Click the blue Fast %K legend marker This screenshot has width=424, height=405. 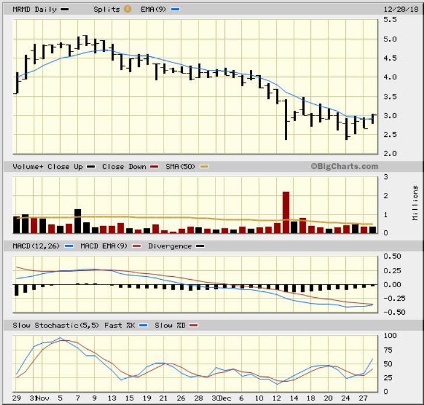143,325
